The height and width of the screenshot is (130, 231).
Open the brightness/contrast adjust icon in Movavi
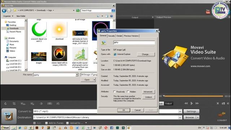(41, 104)
